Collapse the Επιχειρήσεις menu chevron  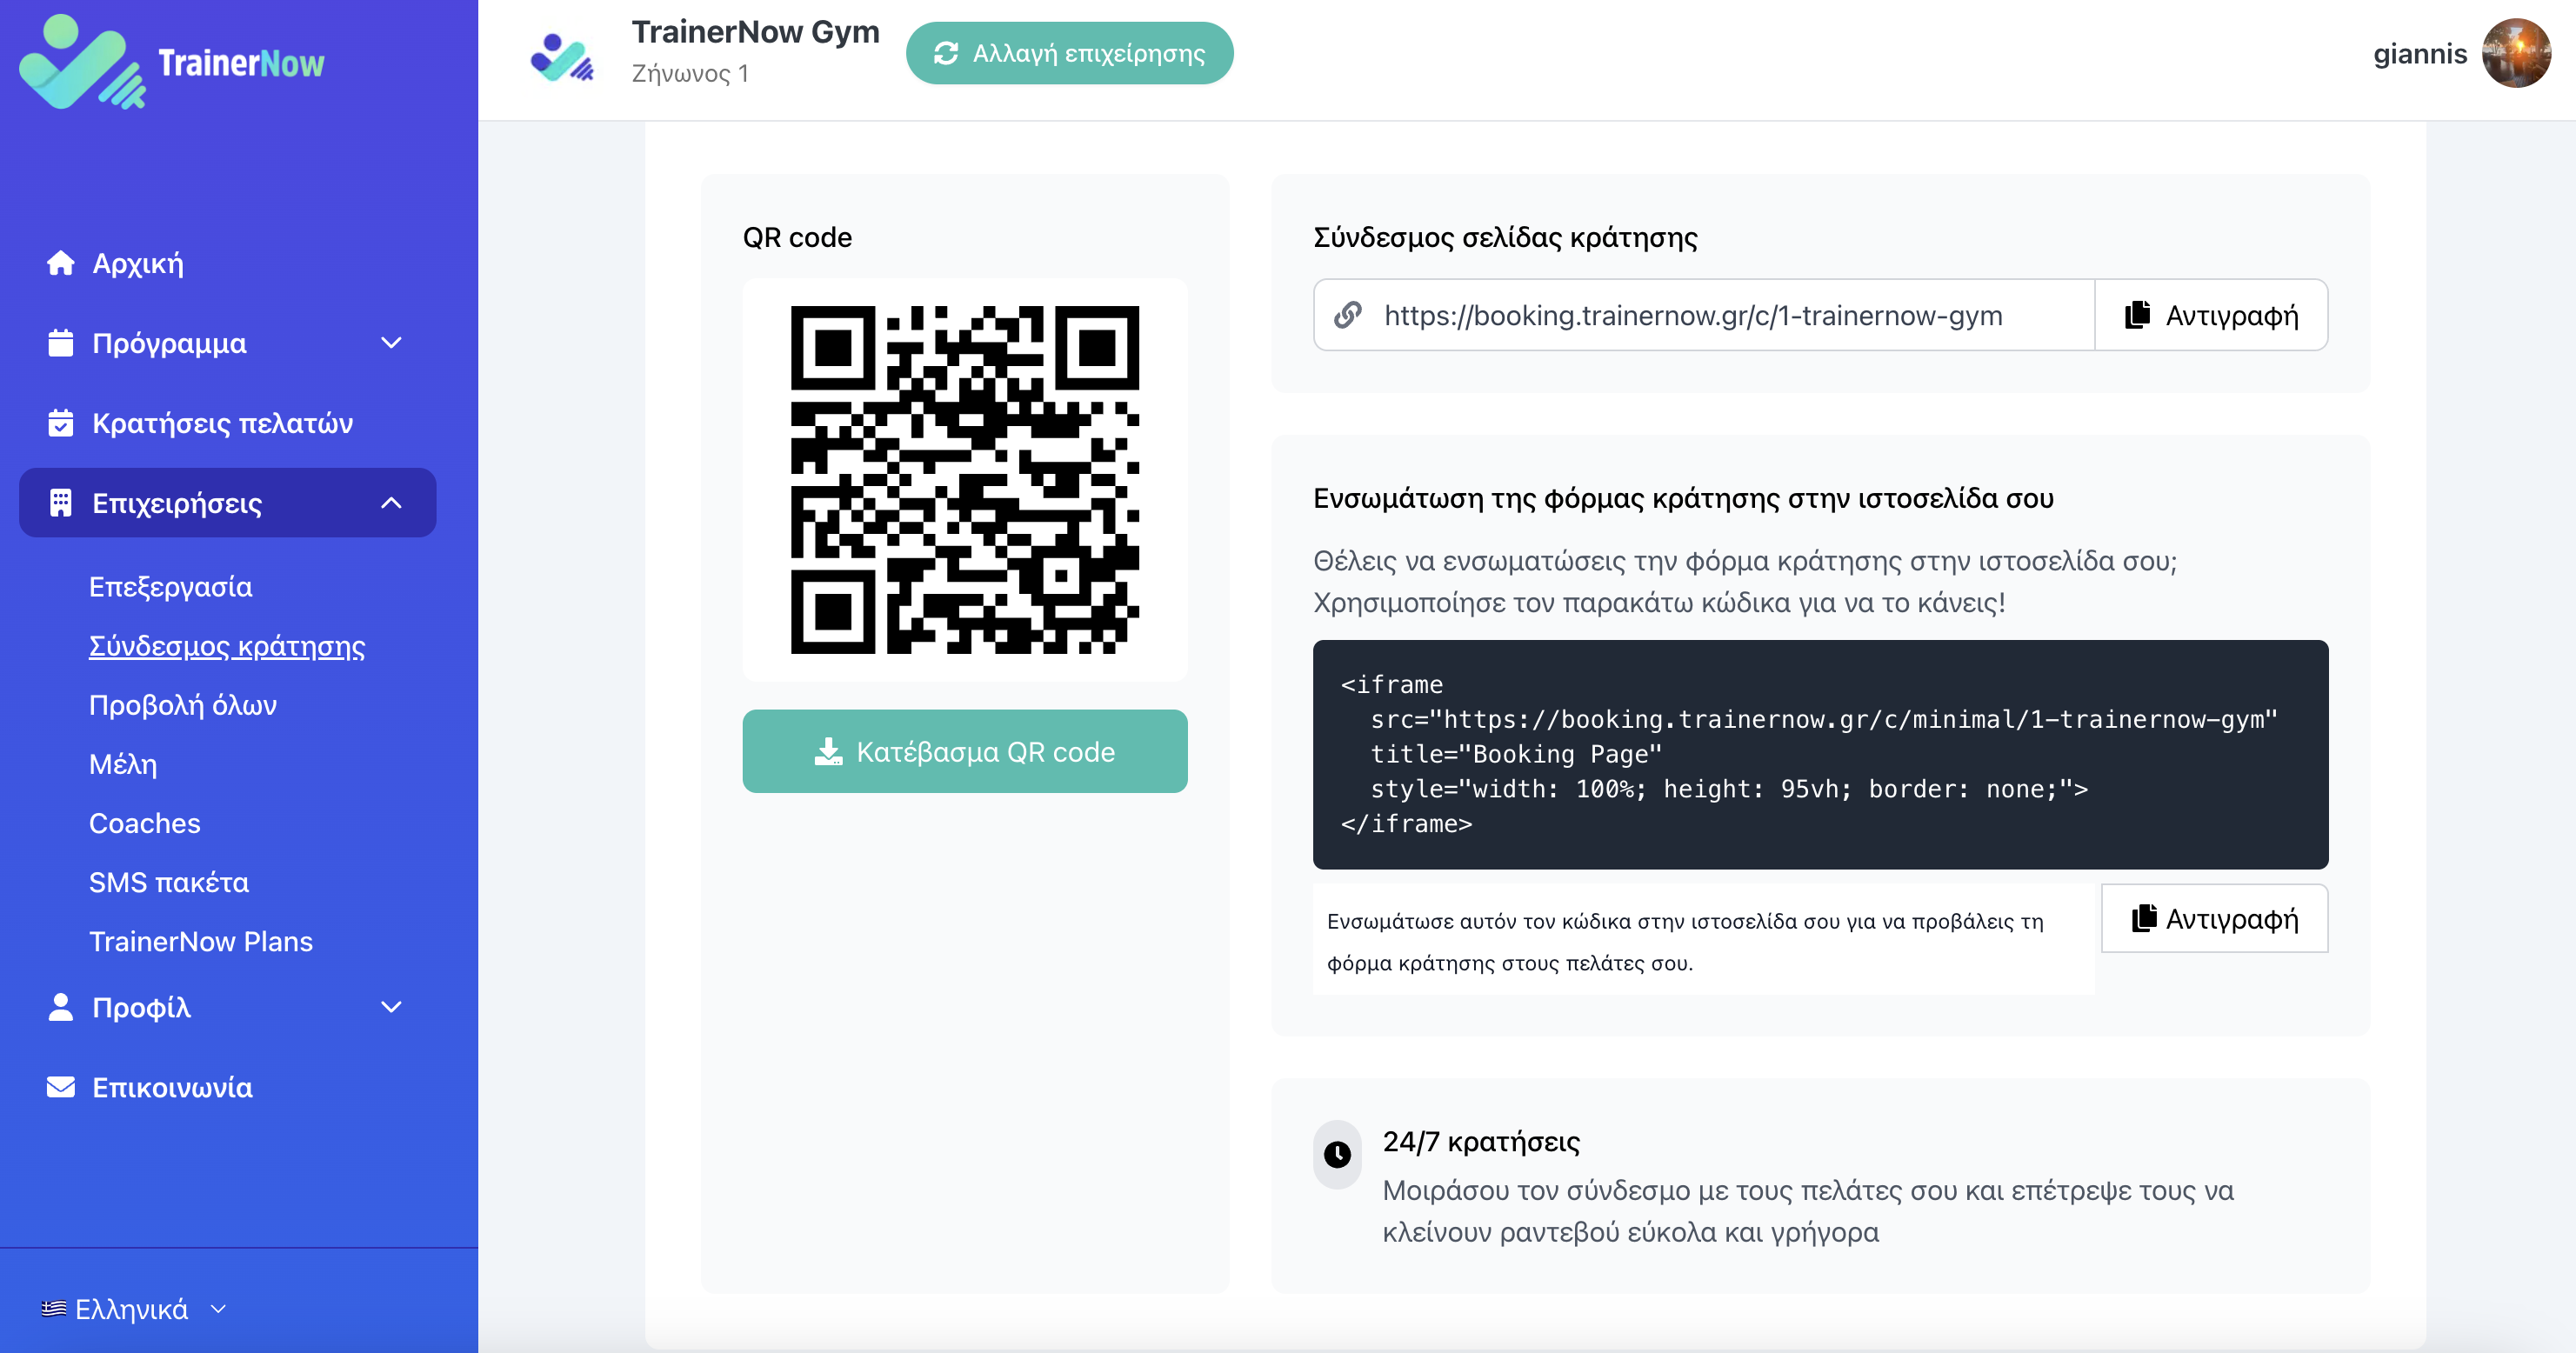click(392, 503)
